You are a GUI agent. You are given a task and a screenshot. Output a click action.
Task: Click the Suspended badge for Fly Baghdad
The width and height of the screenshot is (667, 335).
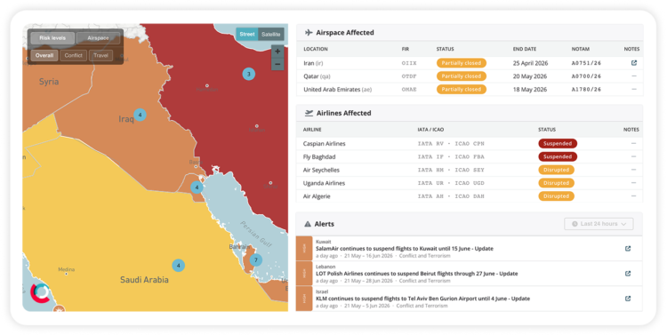[x=558, y=157]
